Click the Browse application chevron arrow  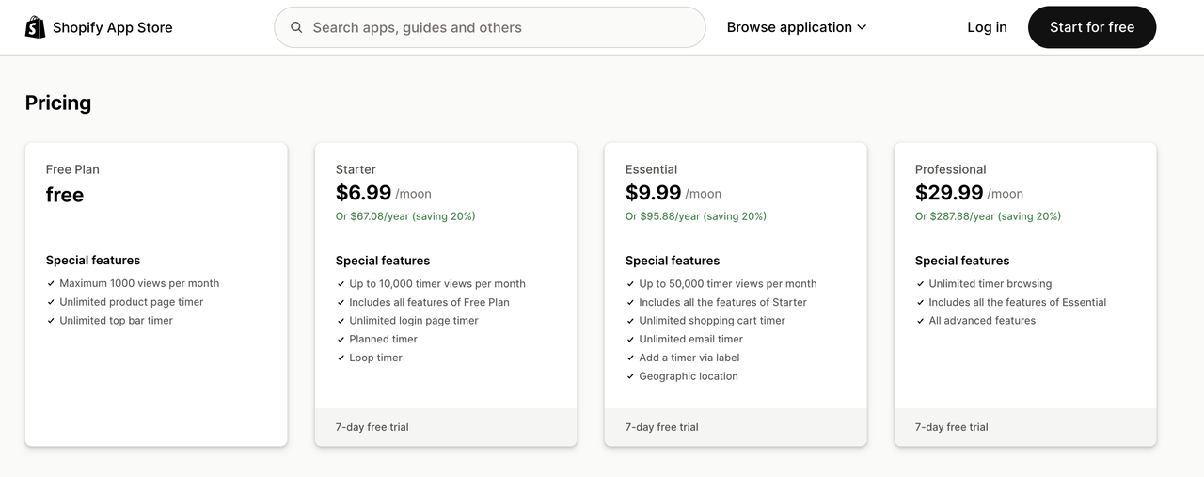pos(862,28)
